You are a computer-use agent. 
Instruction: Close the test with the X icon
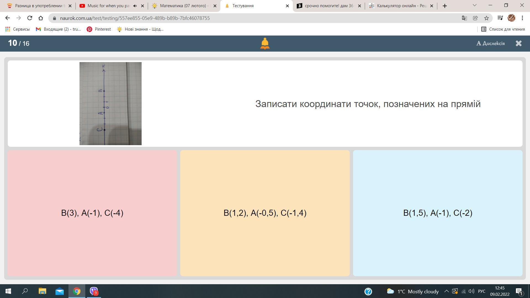pyautogui.click(x=518, y=43)
